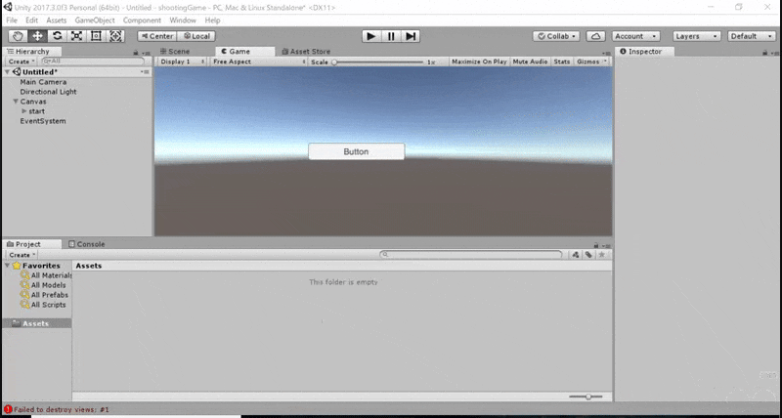This screenshot has height=418, width=782.
Task: Select EventSystem in Hierarchy
Action: [43, 121]
